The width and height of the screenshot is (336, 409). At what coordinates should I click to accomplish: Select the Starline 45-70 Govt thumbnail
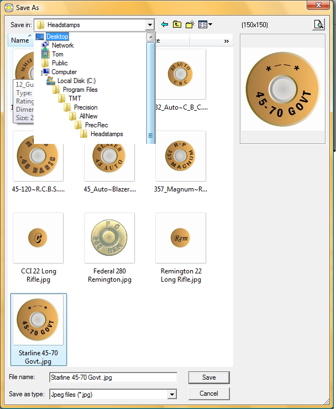(38, 320)
